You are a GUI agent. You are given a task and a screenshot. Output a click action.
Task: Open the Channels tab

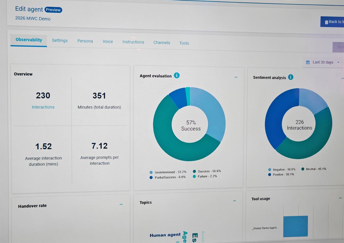pos(162,43)
